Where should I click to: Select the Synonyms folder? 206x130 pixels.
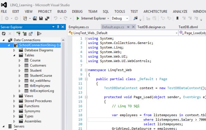32,111
